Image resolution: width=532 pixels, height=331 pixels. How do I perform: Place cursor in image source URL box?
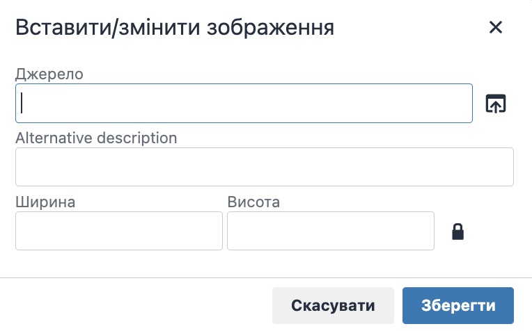pyautogui.click(x=244, y=104)
